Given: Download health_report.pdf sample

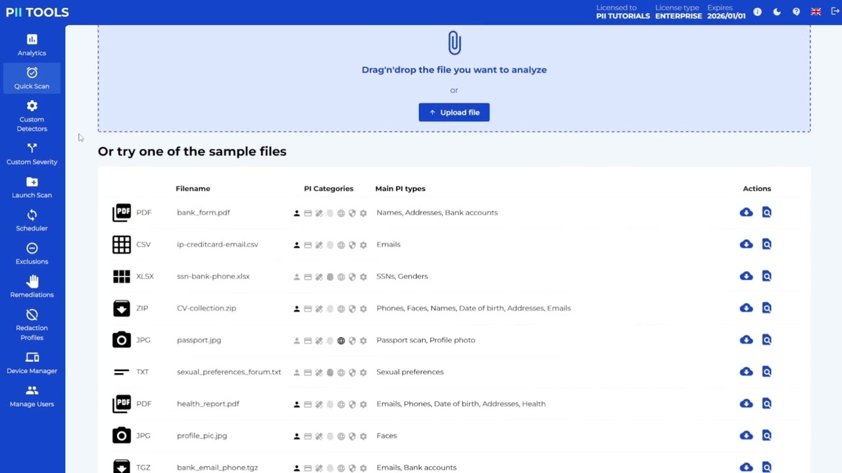Looking at the screenshot, I should 746,403.
